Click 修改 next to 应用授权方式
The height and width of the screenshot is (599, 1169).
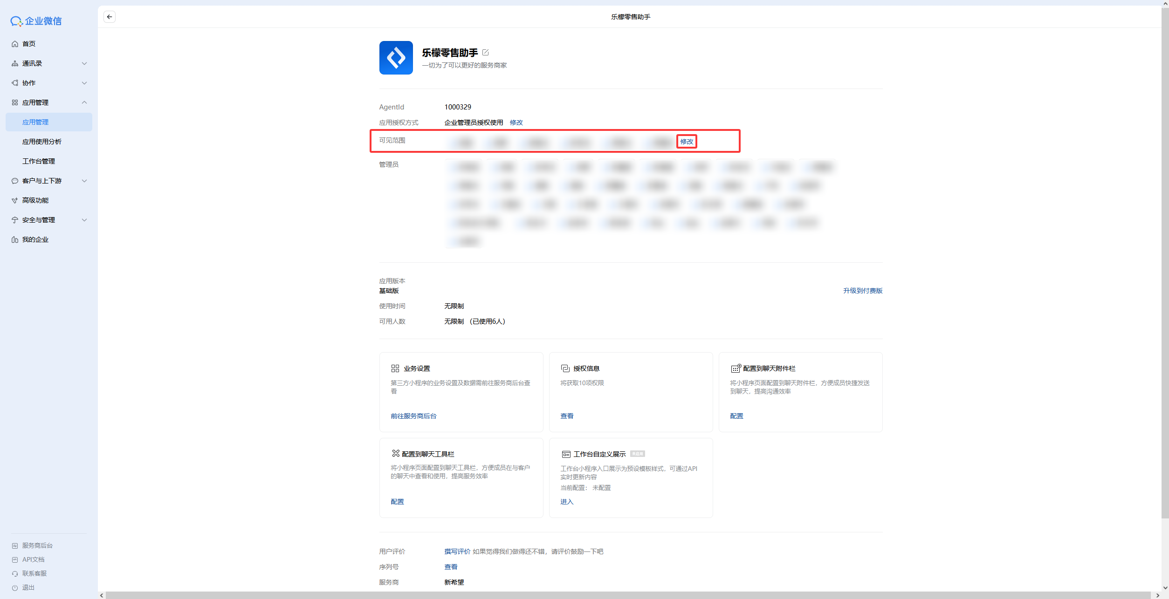tap(516, 123)
